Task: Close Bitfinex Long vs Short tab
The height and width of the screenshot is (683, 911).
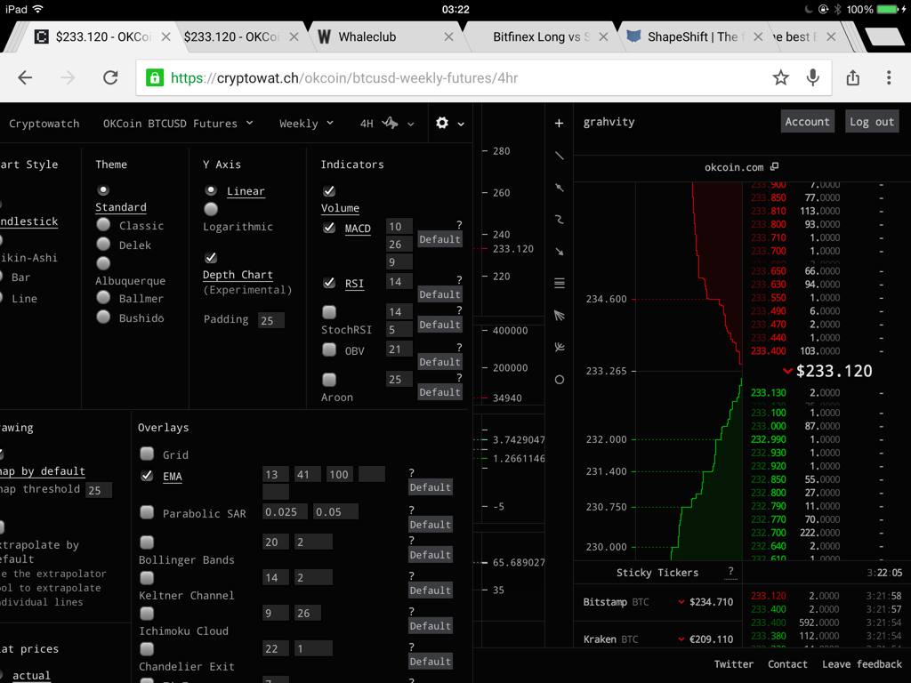Action: click(603, 36)
